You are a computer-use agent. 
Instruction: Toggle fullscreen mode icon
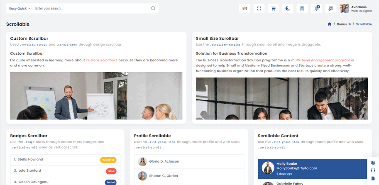(x=259, y=8)
